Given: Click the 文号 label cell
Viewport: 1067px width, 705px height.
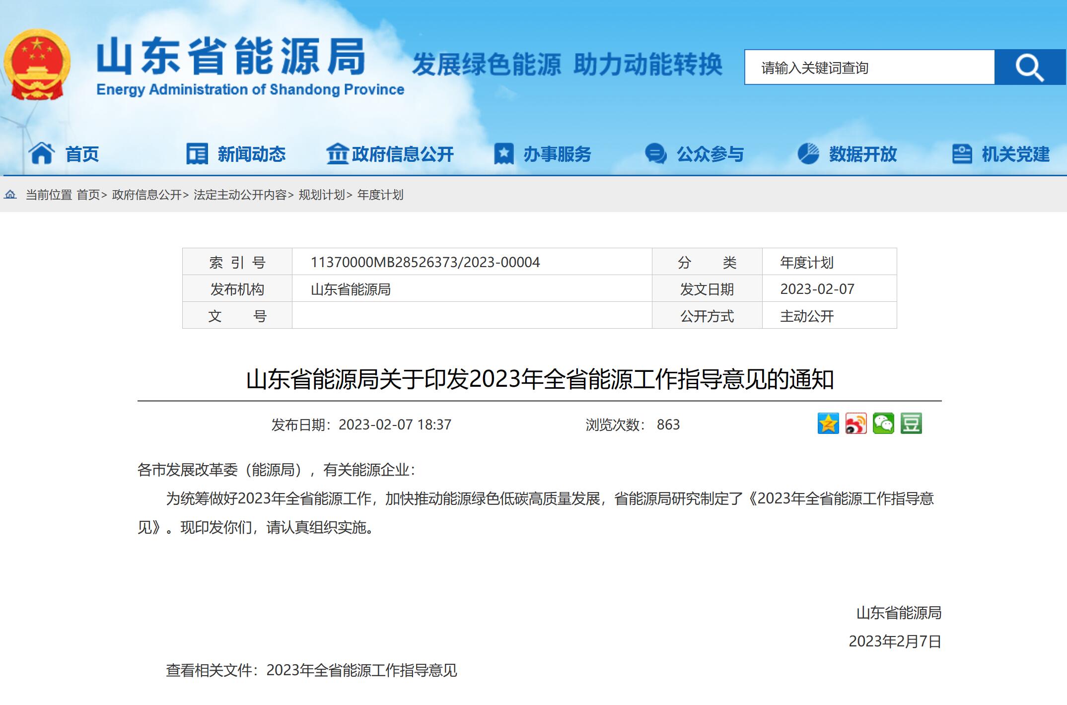Looking at the screenshot, I should [237, 315].
